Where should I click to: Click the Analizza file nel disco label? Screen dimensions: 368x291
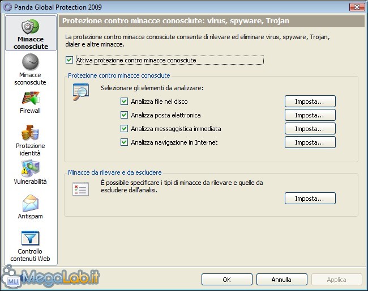pyautogui.click(x=159, y=102)
